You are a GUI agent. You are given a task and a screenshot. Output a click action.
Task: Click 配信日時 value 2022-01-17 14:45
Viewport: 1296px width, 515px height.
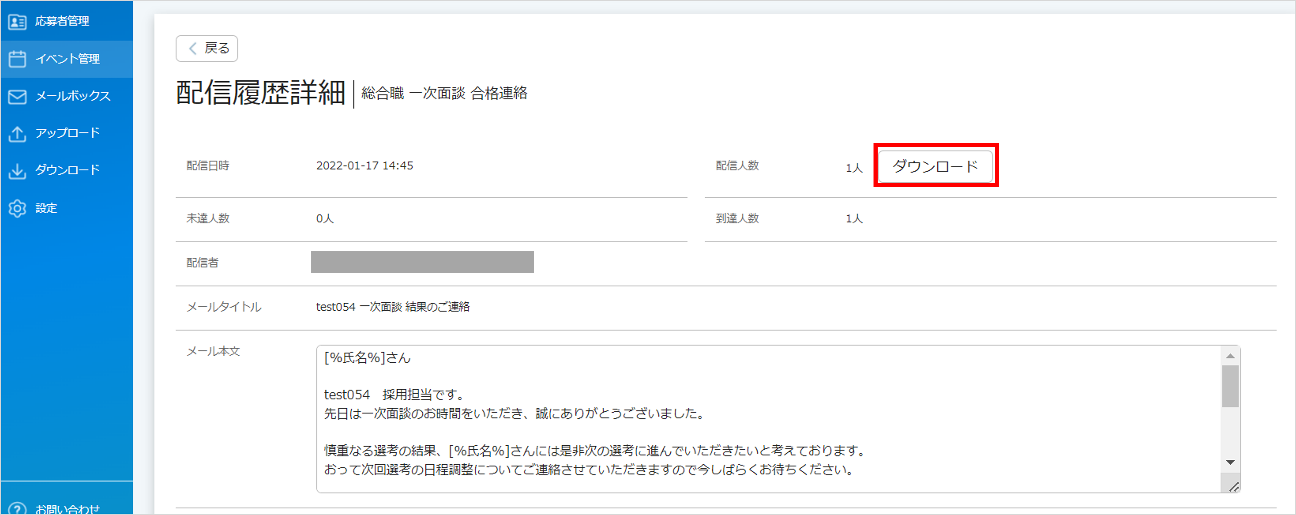[365, 166]
